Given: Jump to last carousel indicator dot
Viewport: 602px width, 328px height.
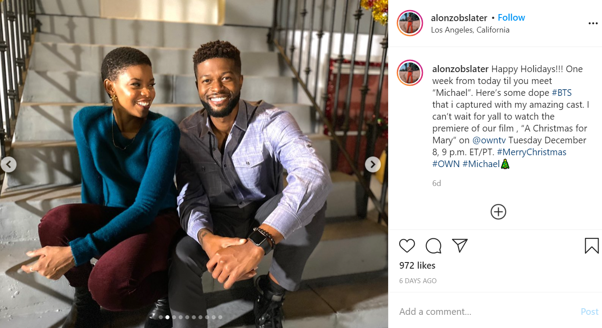Looking at the screenshot, I should click(220, 317).
